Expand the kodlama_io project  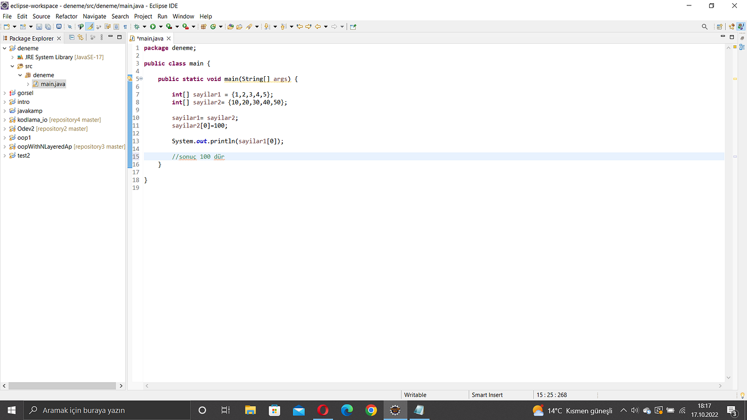[x=5, y=120]
